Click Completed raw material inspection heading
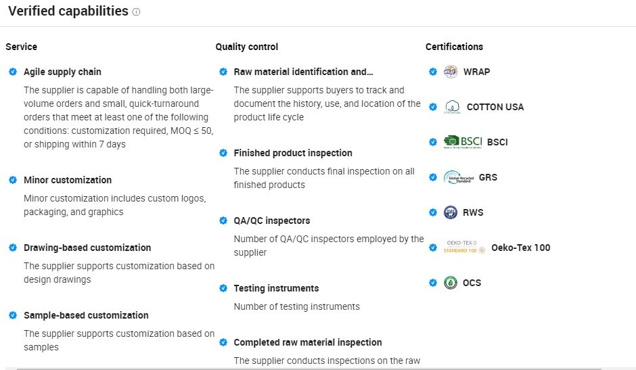The image size is (636, 370). point(308,342)
